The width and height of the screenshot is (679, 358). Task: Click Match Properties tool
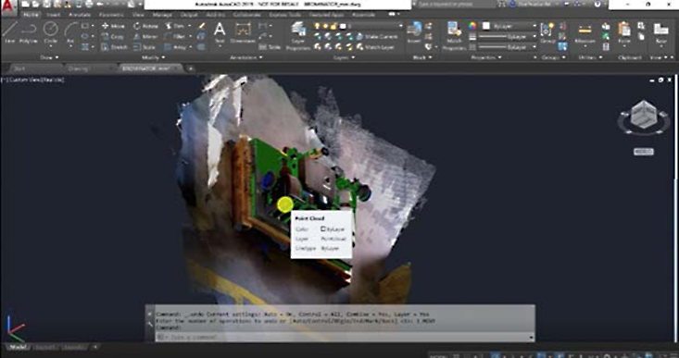click(x=454, y=35)
